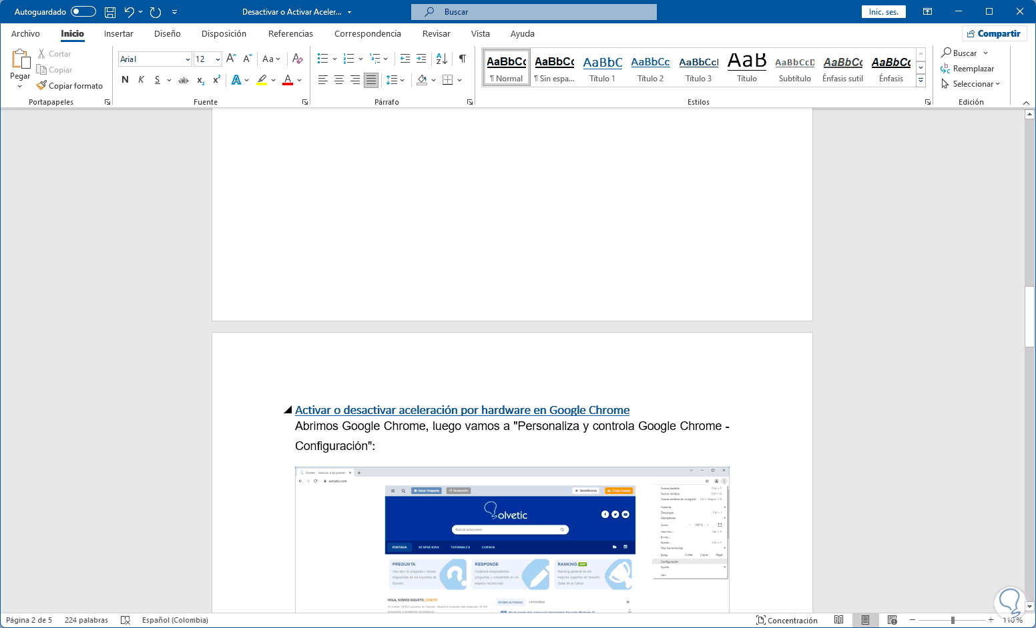
Task: Toggle bold N formatting
Action: (x=125, y=80)
